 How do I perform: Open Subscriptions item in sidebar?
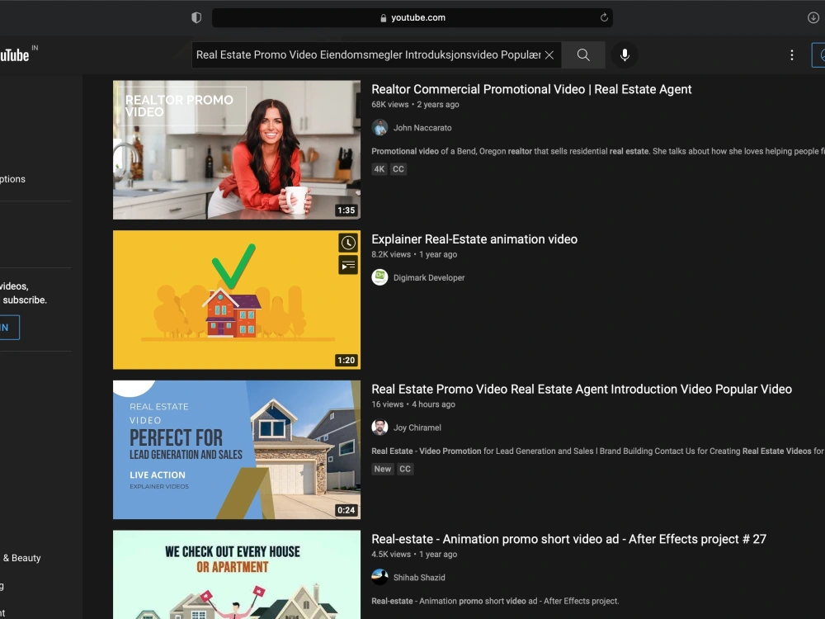coord(12,179)
